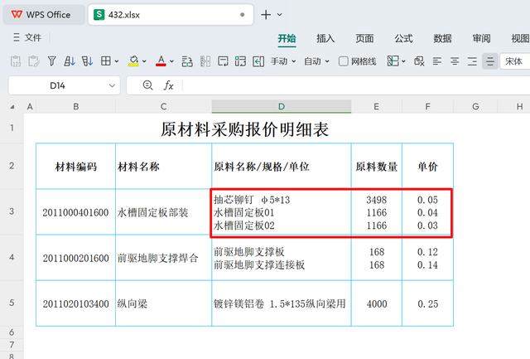530x359 pixels.
Task: Click the title 原材料采购报价明细表
Action: coord(244,129)
